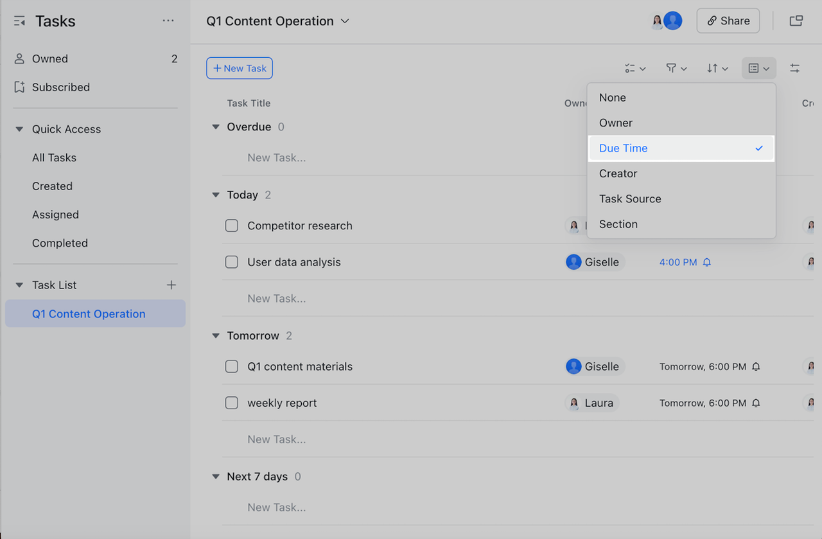Open the Q1 Content Operation title dropdown
The image size is (822, 539).
coord(345,21)
